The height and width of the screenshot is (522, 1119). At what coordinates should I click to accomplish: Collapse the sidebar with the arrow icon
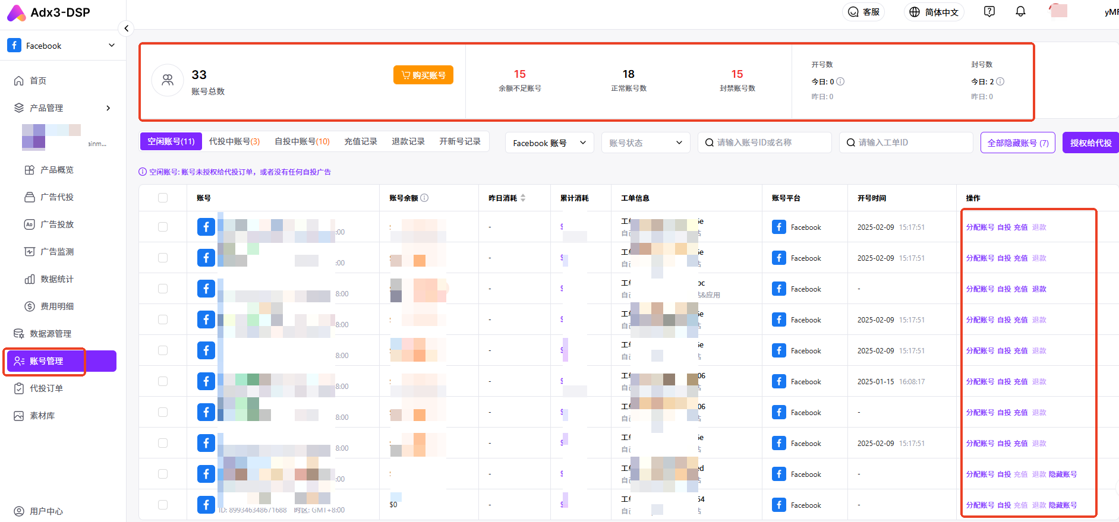coord(126,29)
